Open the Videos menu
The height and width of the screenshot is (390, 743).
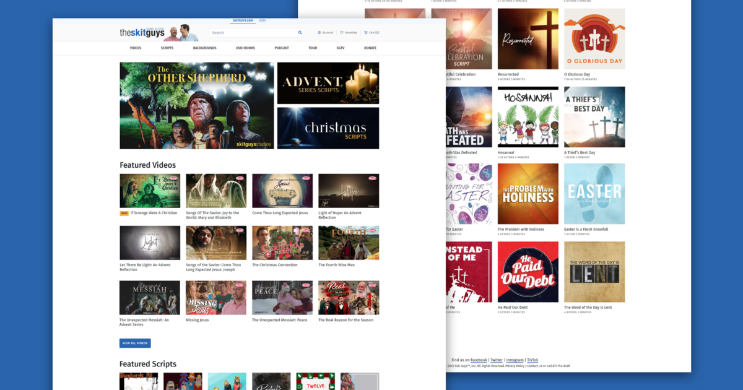[135, 48]
